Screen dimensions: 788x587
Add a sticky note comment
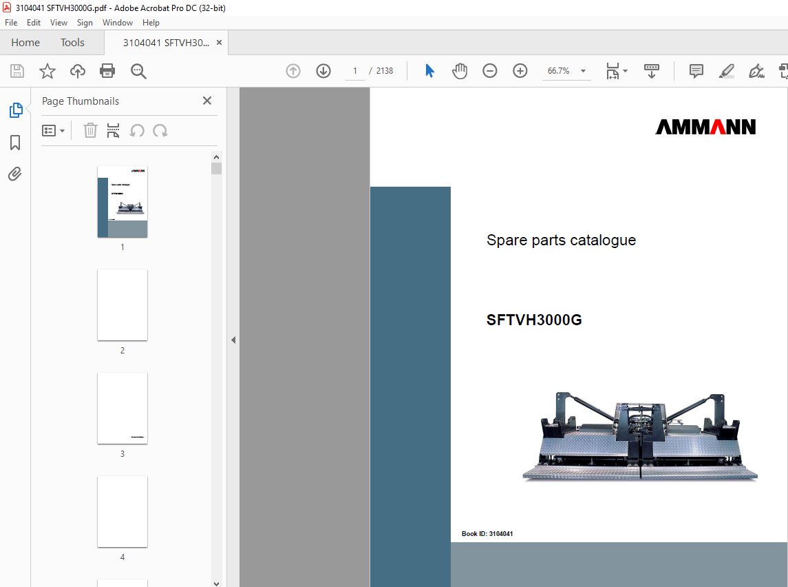[x=696, y=71]
